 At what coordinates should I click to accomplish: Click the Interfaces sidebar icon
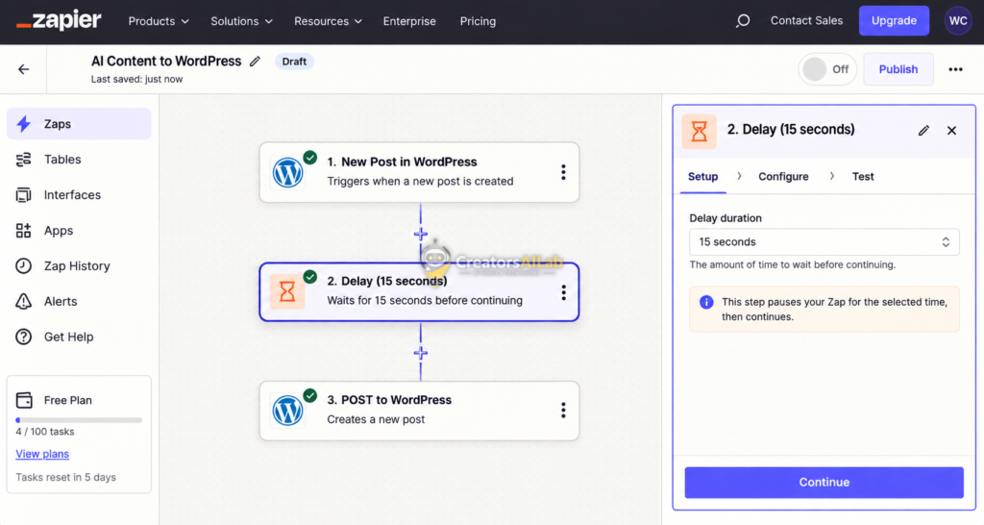tap(24, 194)
